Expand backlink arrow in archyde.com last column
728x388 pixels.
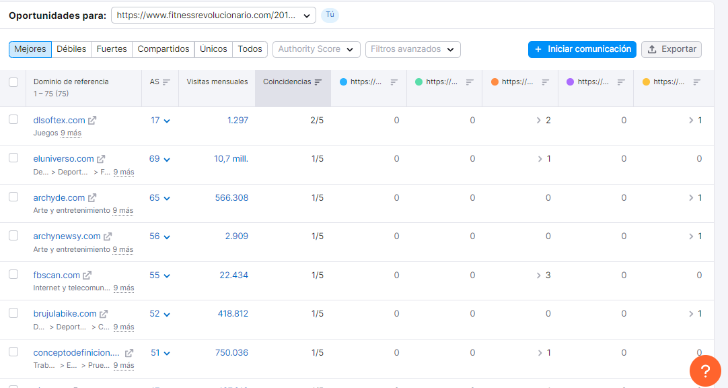691,198
